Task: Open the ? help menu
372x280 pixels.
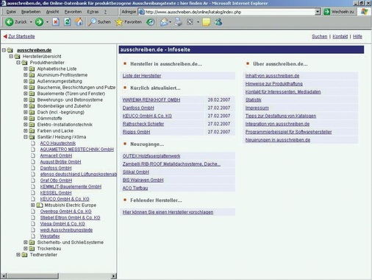Action: (x=105, y=12)
